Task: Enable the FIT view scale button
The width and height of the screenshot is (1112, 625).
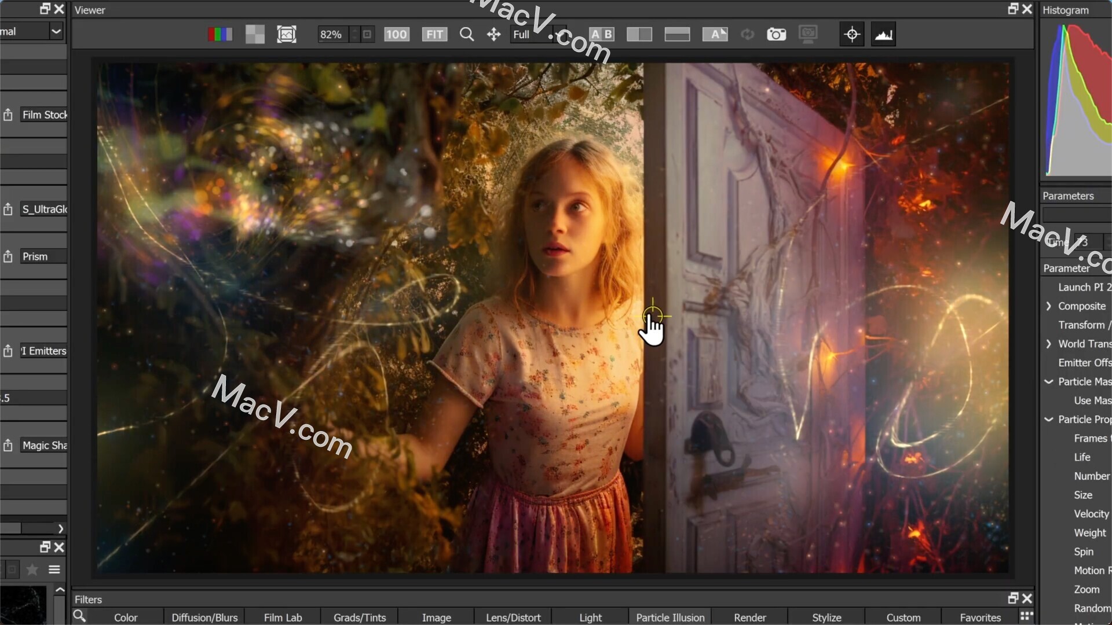Action: pos(436,34)
